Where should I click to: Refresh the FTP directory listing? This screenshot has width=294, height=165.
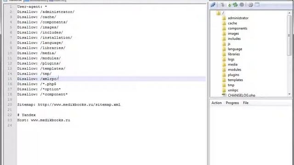[x=235, y=5]
